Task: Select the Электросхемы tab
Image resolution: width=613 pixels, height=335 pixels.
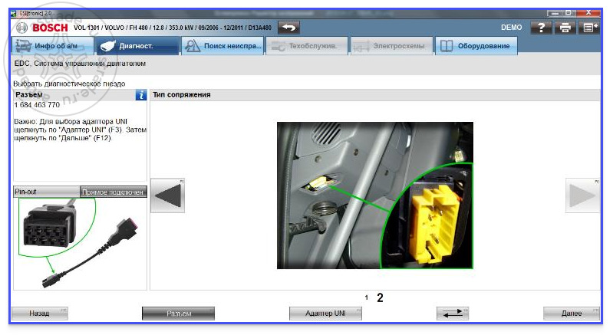Action: (x=392, y=46)
